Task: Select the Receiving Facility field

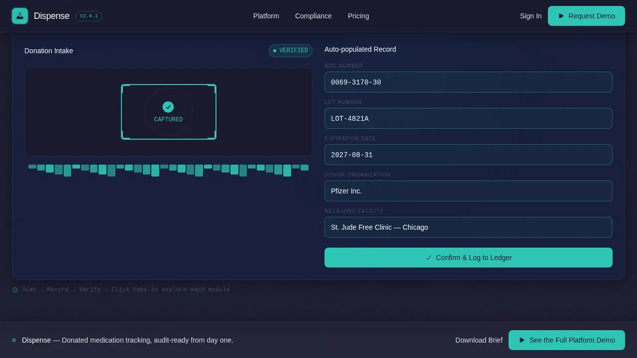Action: 468,227
